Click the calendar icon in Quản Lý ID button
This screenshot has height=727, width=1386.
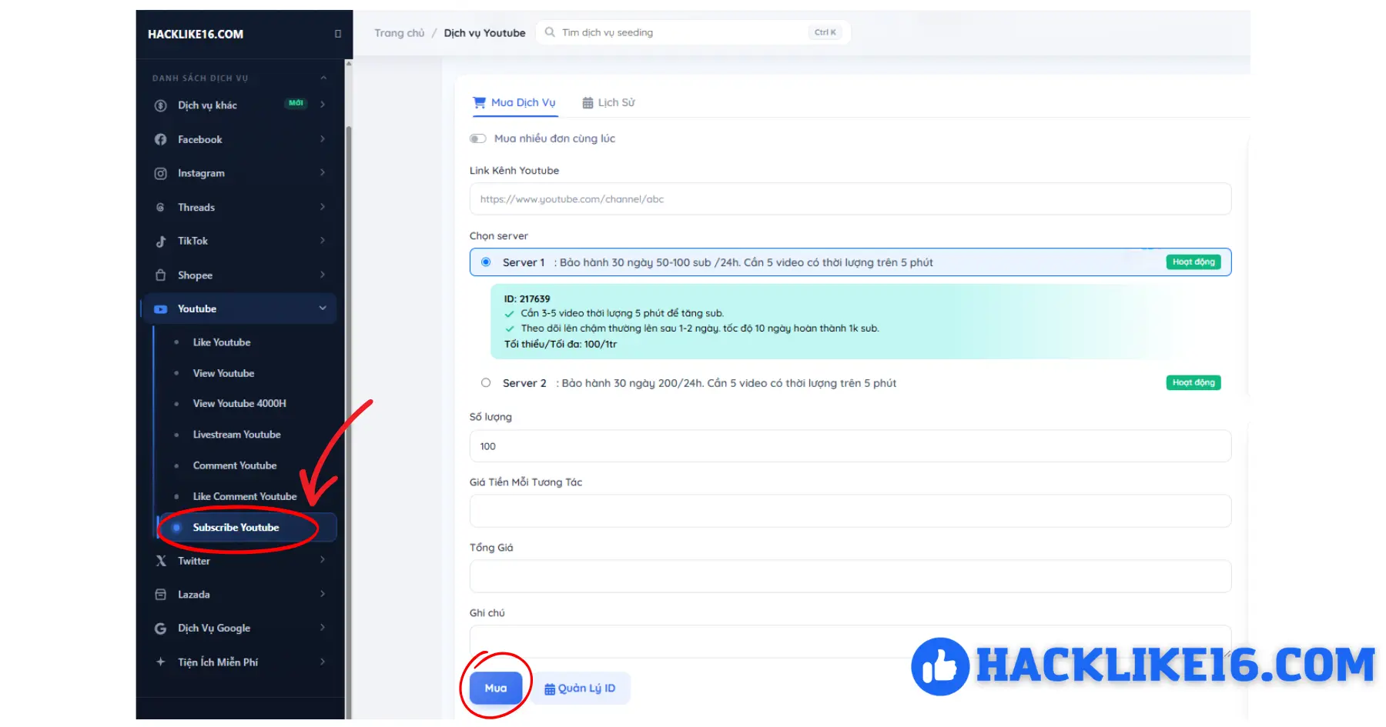tap(550, 689)
